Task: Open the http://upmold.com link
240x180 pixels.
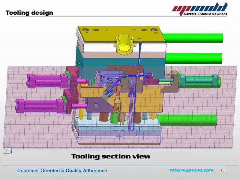Action: pyautogui.click(x=192, y=170)
